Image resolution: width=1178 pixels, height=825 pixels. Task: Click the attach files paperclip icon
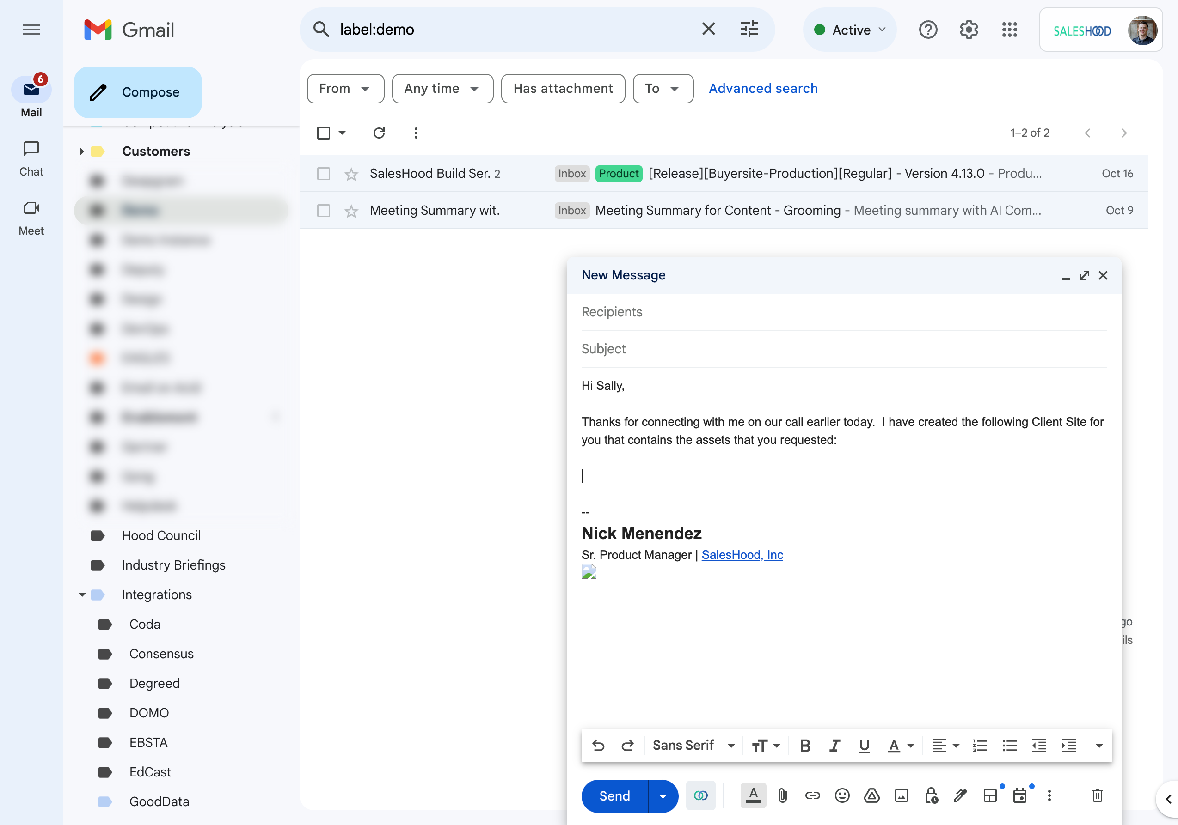coord(782,795)
